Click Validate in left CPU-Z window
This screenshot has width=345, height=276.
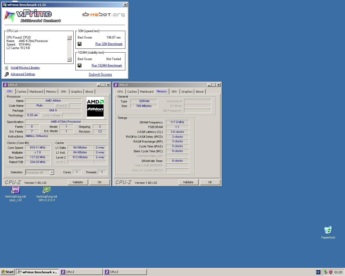[x=78, y=182]
